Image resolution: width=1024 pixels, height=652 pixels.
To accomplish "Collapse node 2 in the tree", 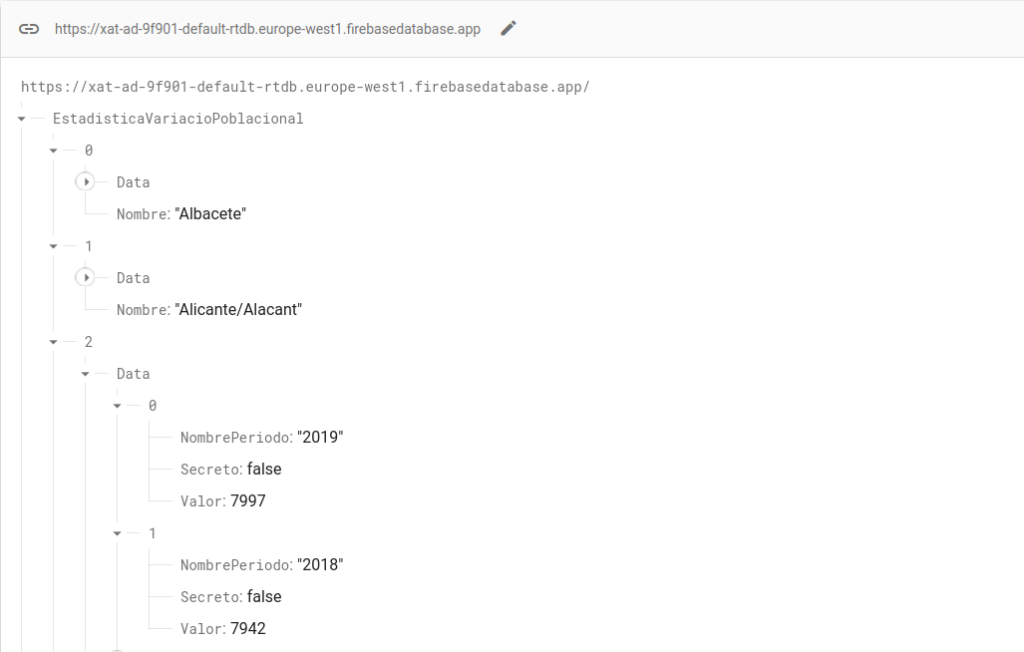I will pyautogui.click(x=53, y=342).
